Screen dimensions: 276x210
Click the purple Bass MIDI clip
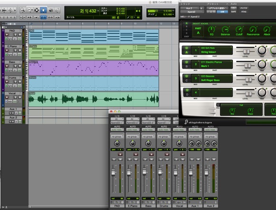coord(94,68)
